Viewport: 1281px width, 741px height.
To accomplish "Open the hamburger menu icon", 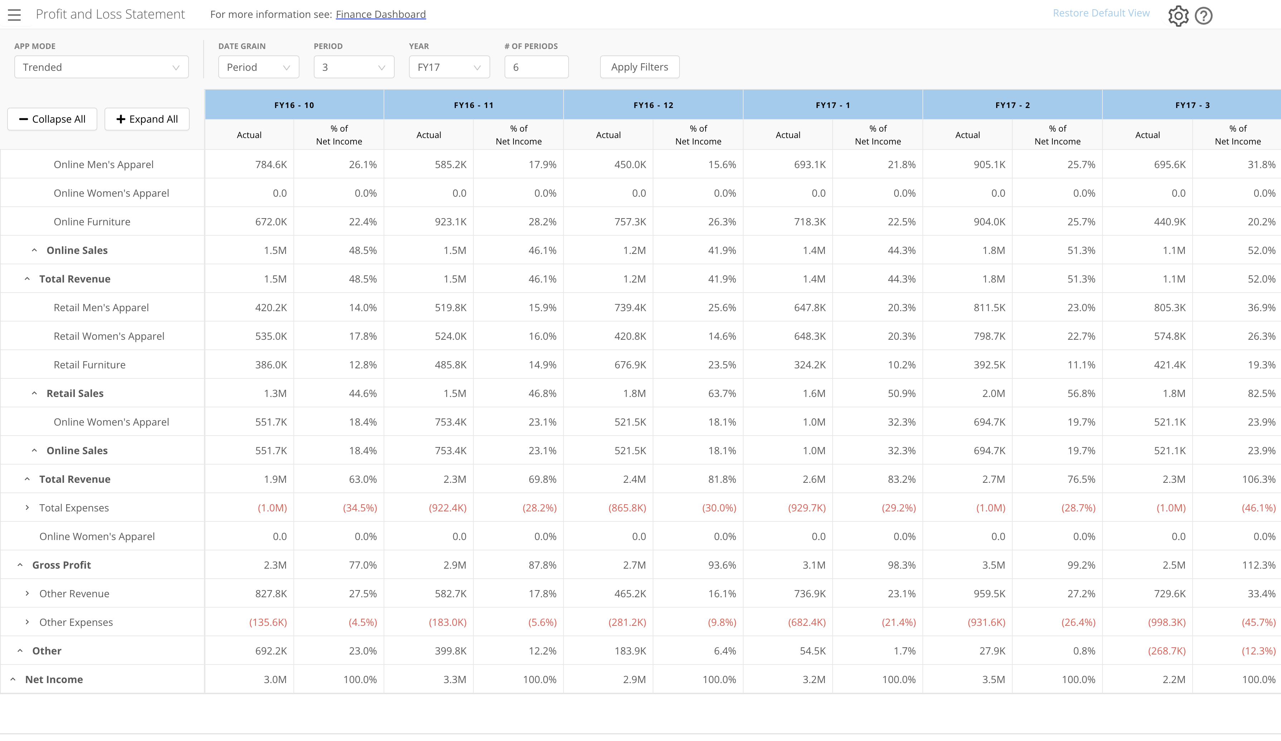I will pos(14,15).
